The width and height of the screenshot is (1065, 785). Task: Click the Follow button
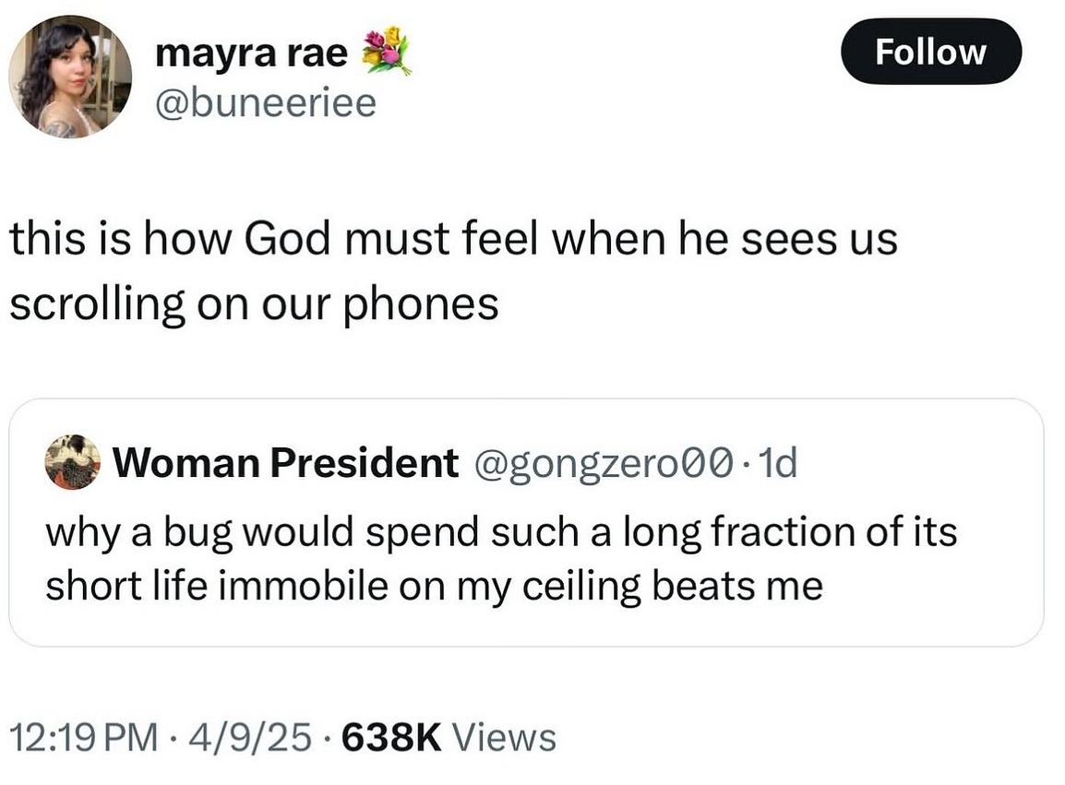[x=930, y=52]
